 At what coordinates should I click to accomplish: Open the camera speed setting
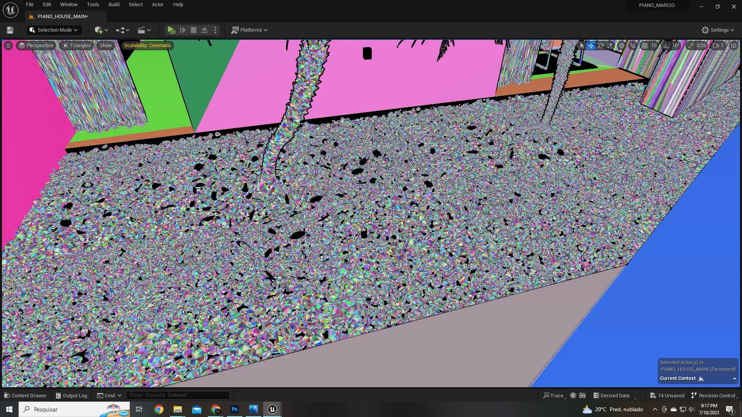pos(718,46)
